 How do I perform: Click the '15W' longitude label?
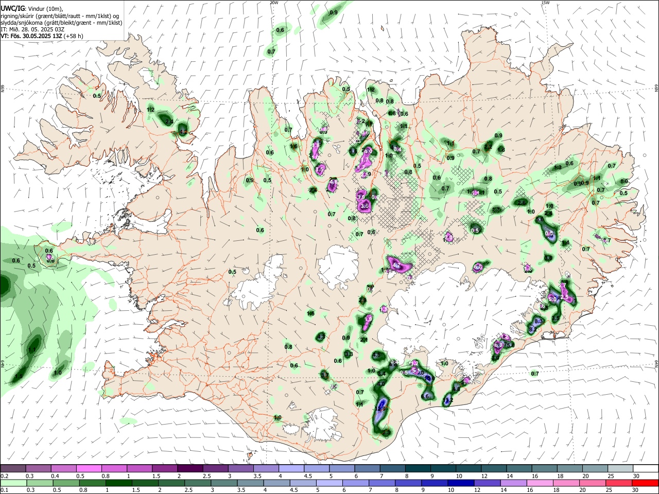click(x=545, y=3)
